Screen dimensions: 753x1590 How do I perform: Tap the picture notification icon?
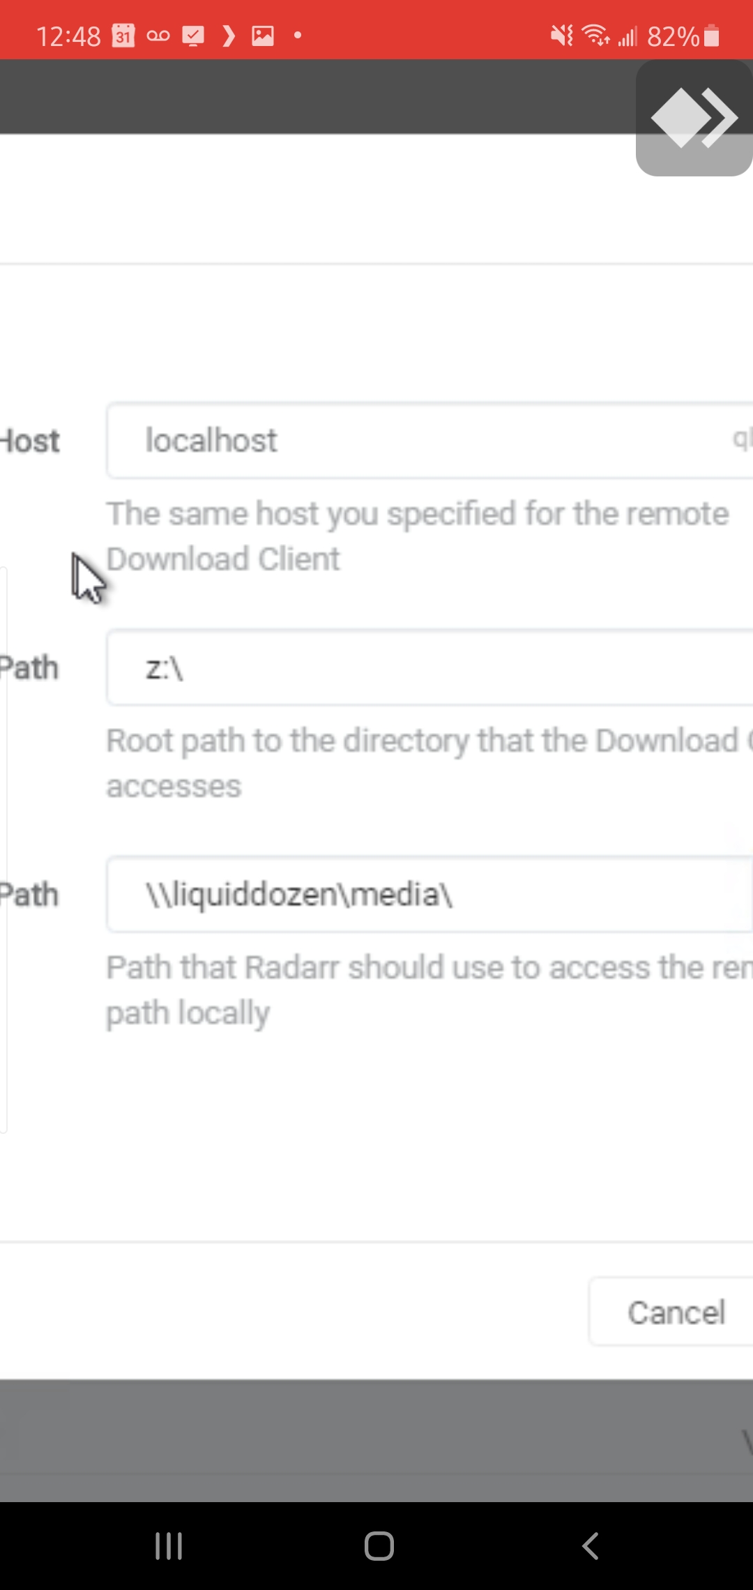pyautogui.click(x=263, y=36)
